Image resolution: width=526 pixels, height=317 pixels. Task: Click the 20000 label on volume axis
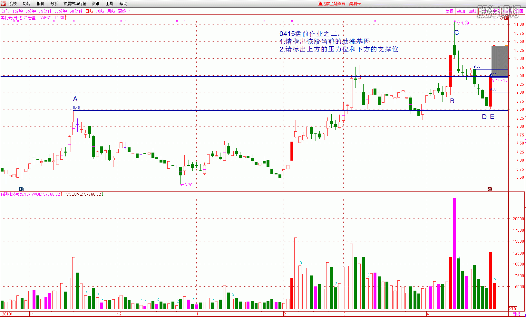click(x=518, y=219)
